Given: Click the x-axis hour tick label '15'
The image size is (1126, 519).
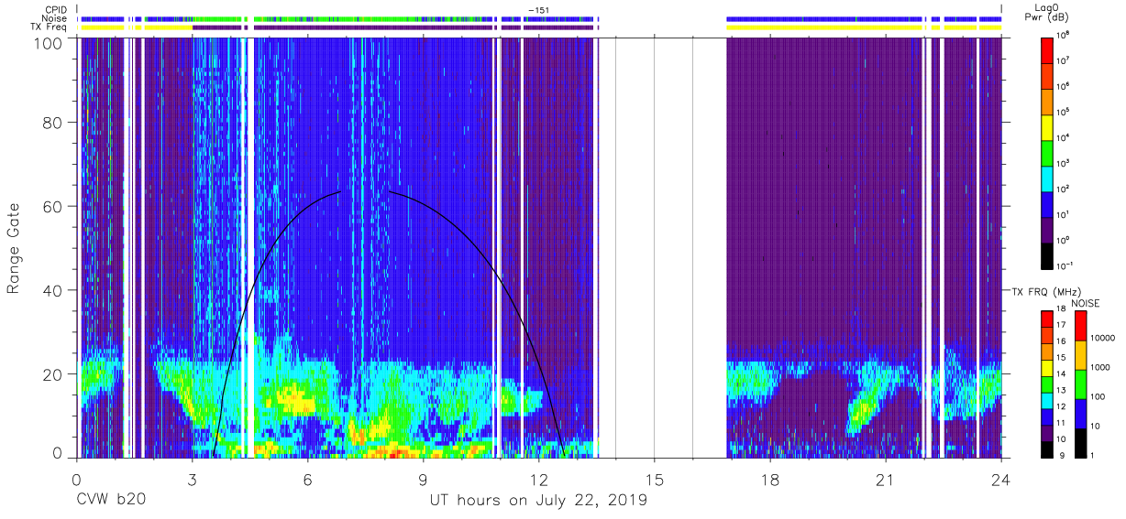Looking at the screenshot, I should [x=654, y=480].
